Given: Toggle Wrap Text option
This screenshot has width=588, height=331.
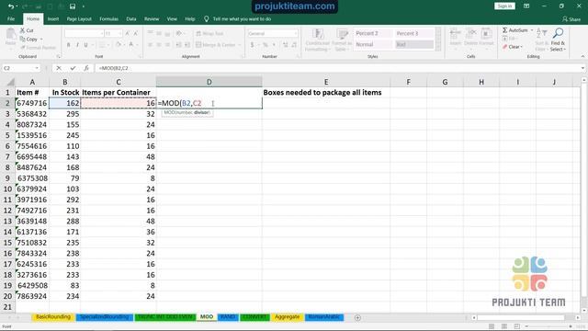Looking at the screenshot, I should click(x=210, y=33).
